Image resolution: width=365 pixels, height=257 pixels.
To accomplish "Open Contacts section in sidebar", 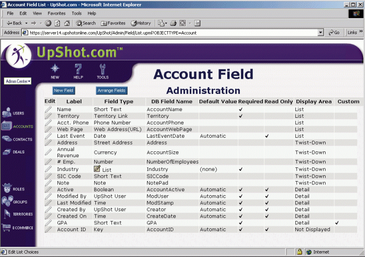I will (17, 139).
